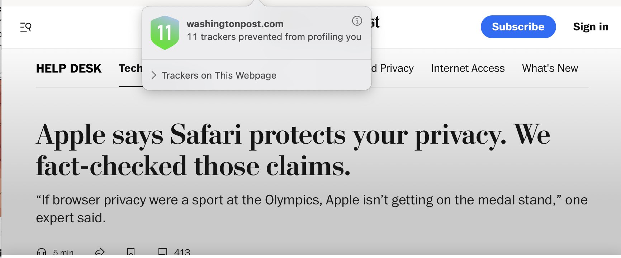621x258 pixels.
Task: Click the 5 min listening time label
Action: (63, 253)
